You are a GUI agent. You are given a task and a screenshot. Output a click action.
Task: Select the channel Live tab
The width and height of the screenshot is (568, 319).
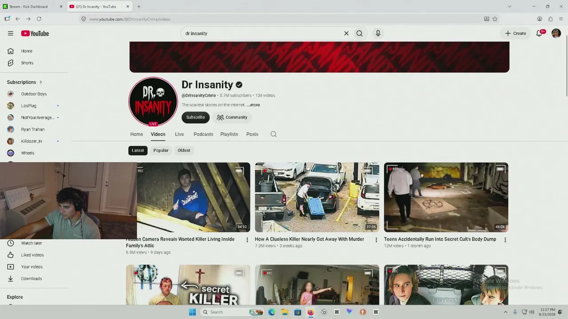coord(179,134)
